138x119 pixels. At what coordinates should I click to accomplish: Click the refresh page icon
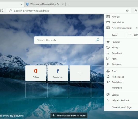click(2, 11)
